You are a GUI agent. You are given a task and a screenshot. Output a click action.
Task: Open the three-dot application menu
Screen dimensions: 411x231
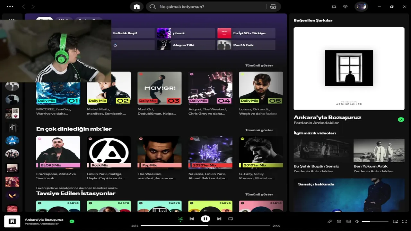coord(10,6)
